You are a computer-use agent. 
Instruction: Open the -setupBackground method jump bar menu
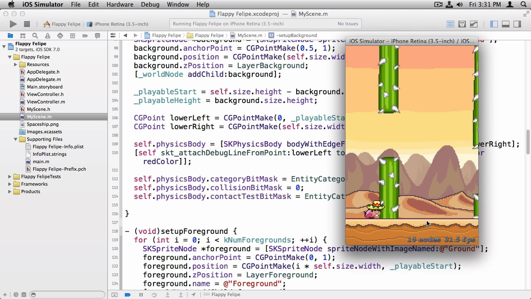tap(292, 36)
